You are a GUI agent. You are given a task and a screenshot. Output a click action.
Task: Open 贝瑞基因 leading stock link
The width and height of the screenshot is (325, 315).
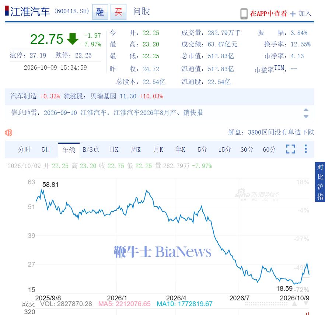(x=103, y=96)
